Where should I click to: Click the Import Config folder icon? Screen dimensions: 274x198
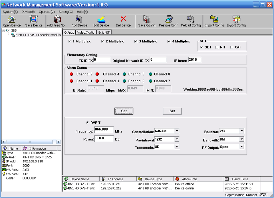pyautogui.click(x=214, y=19)
